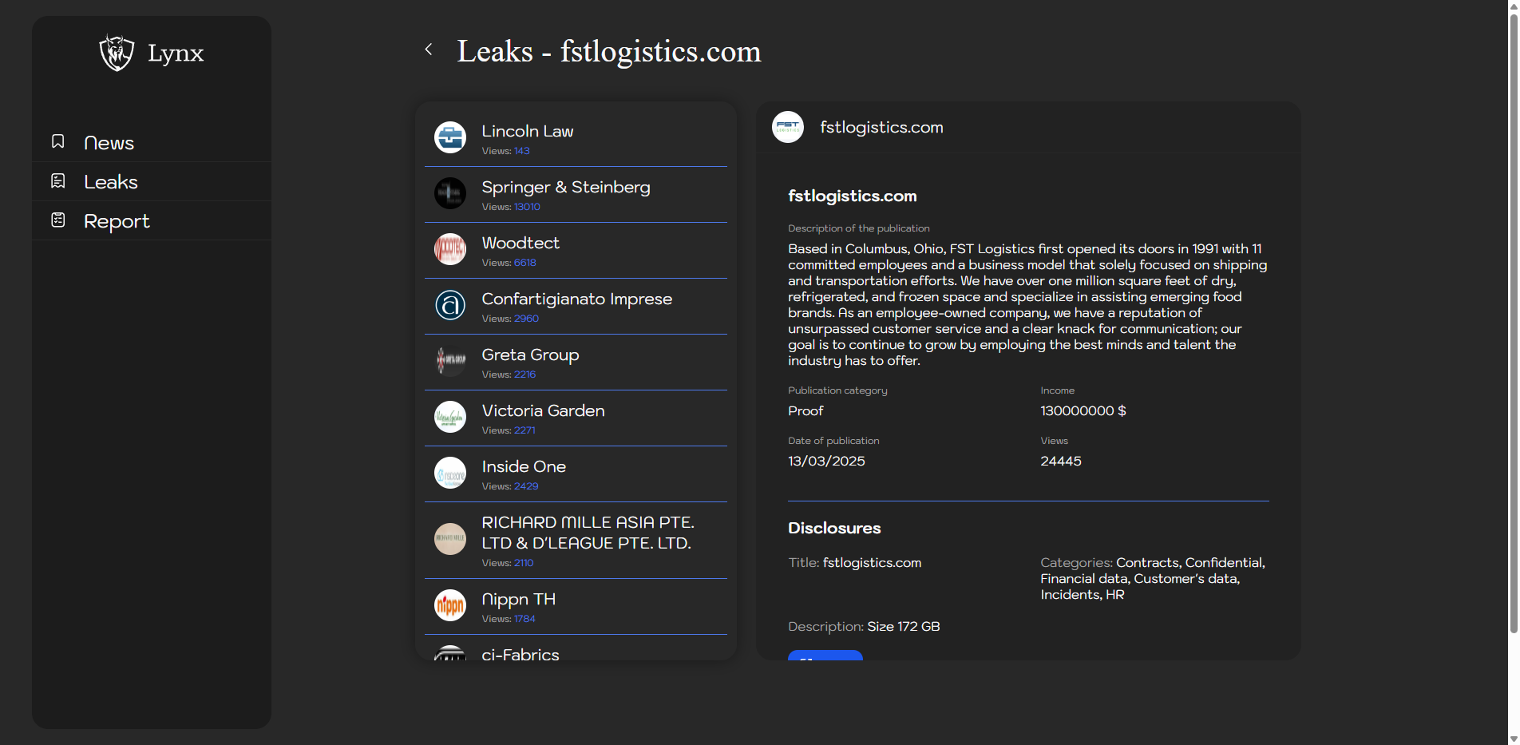Go back using the left chevron arrow
This screenshot has width=1520, height=745.
click(x=429, y=50)
